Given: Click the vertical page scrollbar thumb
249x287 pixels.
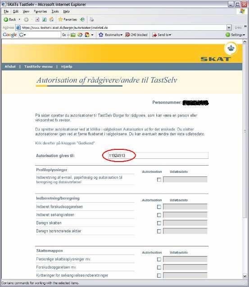Looking at the screenshot, I should tap(245, 131).
